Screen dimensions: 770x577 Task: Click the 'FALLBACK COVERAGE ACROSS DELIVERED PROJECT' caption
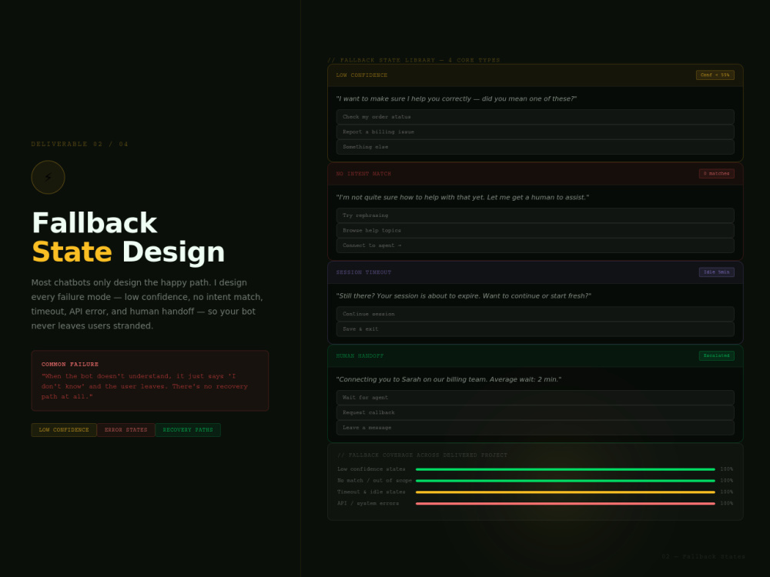coord(422,455)
